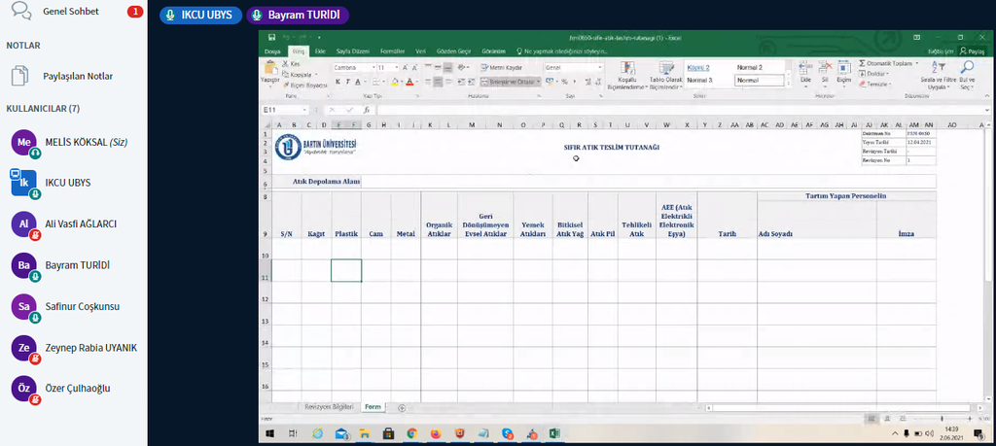Apply red font color A
The height and width of the screenshot is (446, 996).
tap(409, 82)
